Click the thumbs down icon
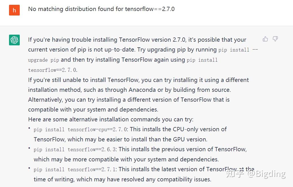 [x=275, y=39]
